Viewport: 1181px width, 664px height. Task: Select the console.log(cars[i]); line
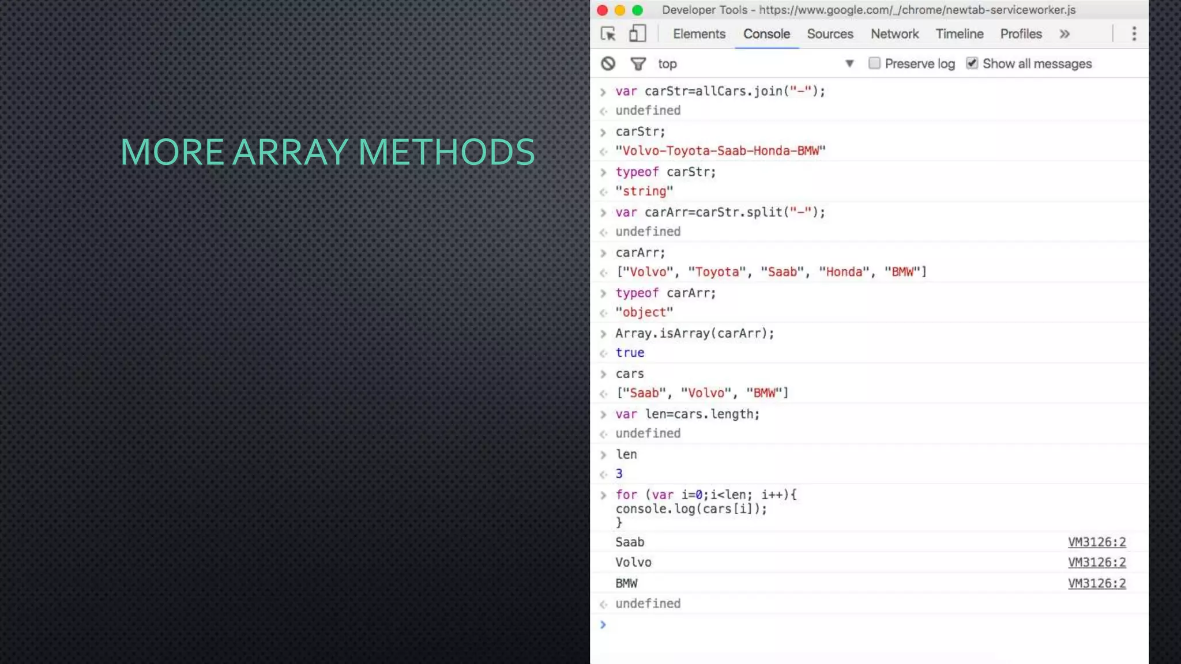691,509
